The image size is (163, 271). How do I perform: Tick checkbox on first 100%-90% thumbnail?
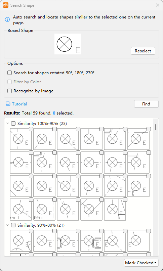tap(31, 129)
